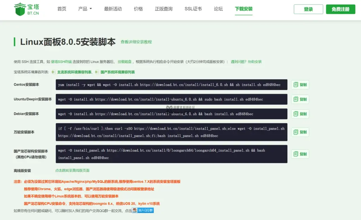This screenshot has width=361, height=220.
Task: Select the 下载安装 tab
Action: [x=244, y=9]
